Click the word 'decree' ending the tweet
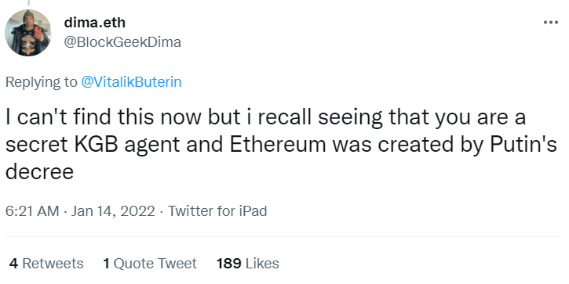The width and height of the screenshot is (569, 284). [x=39, y=171]
